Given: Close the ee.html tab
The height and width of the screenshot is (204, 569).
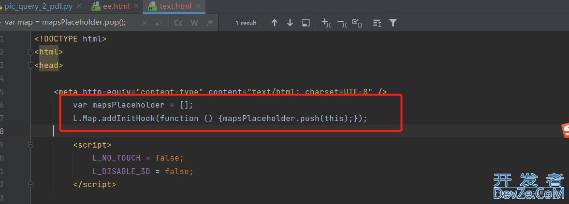Looking at the screenshot, I should coord(136,7).
